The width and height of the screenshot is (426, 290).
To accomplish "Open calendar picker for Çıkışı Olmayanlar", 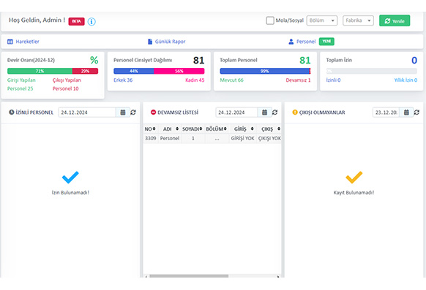I will point(406,112).
